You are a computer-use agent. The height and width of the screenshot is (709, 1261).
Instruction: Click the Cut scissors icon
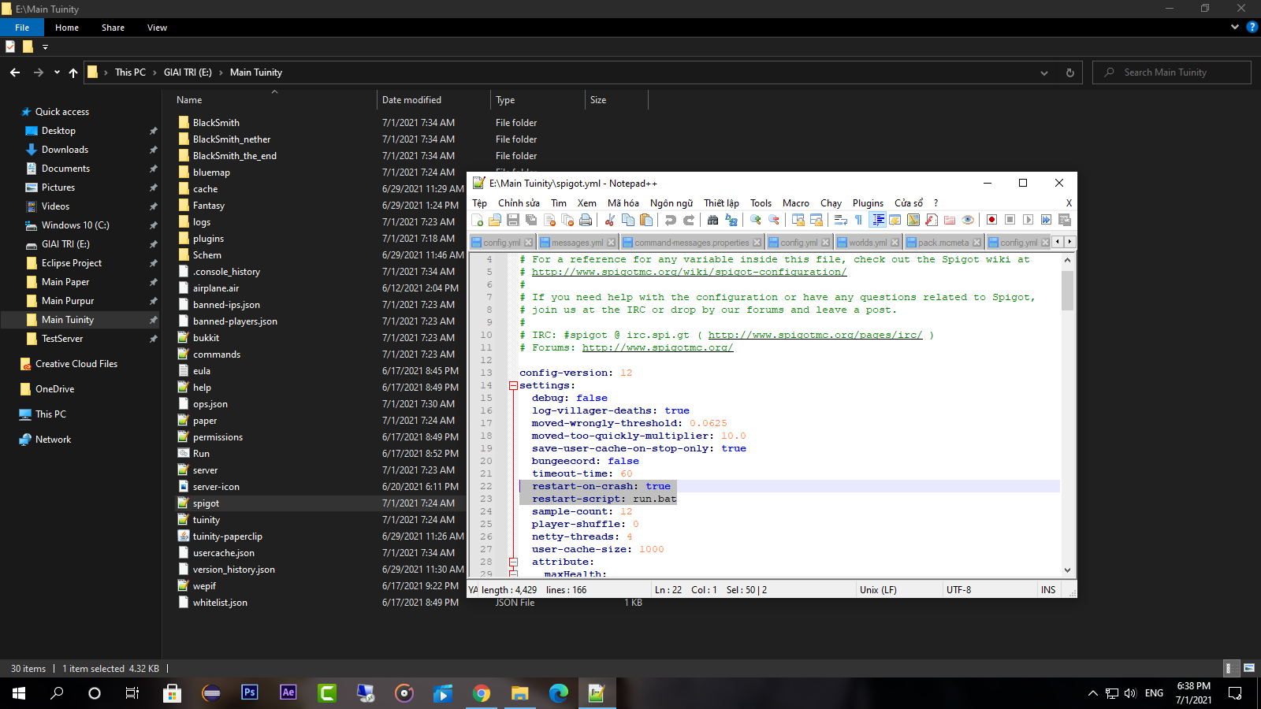point(610,220)
